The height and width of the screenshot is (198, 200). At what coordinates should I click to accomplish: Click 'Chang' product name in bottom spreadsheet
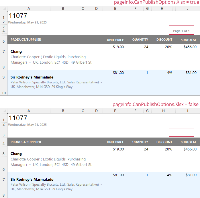[16, 154]
